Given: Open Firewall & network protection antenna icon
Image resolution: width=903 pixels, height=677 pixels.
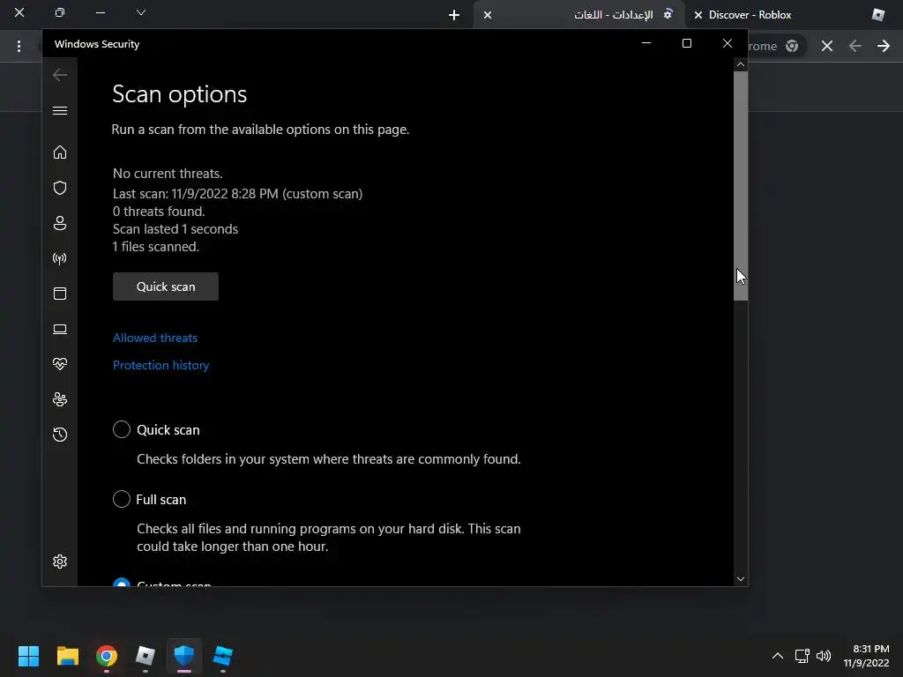Looking at the screenshot, I should (x=60, y=258).
